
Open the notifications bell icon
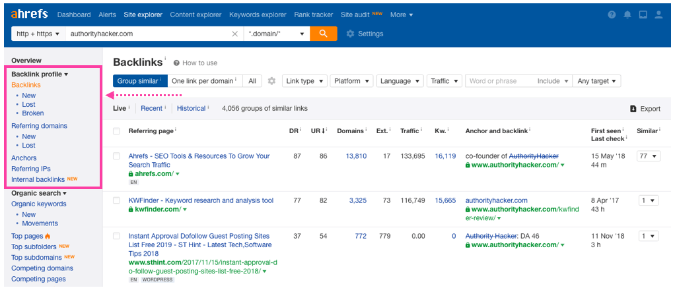tap(627, 14)
